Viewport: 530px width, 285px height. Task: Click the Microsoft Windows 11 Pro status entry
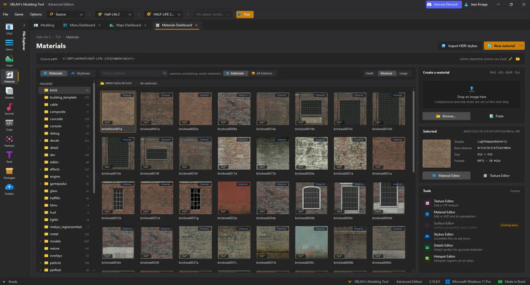[468, 281]
